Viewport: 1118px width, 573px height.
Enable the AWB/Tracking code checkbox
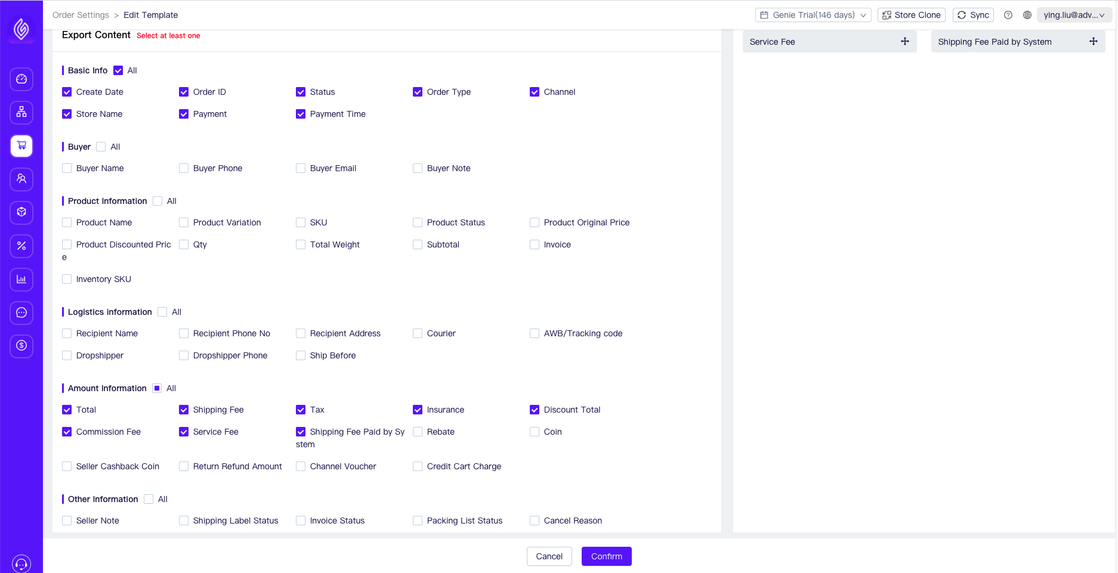pyautogui.click(x=535, y=333)
